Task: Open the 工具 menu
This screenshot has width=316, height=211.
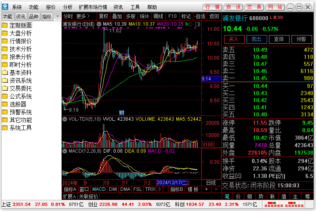Action: coord(135,7)
